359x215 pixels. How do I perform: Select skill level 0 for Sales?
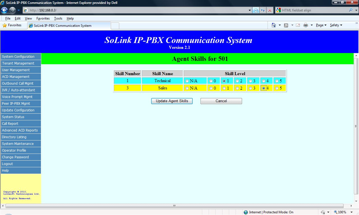pyautogui.click(x=211, y=88)
